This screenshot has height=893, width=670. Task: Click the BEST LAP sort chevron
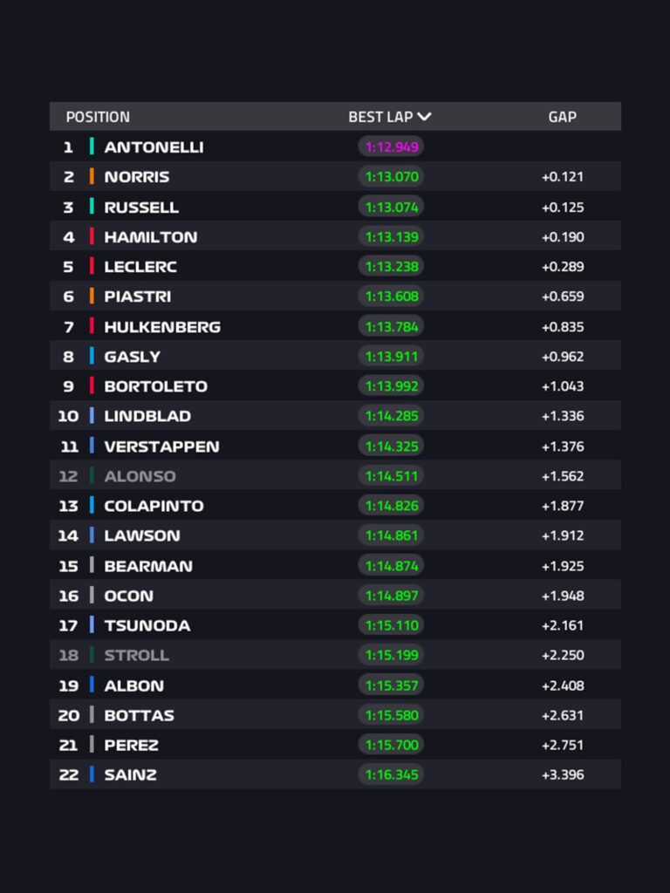424,117
